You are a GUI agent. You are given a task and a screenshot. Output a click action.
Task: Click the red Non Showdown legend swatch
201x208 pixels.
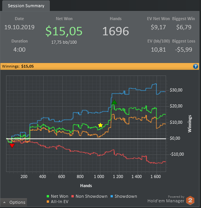tap(73, 196)
